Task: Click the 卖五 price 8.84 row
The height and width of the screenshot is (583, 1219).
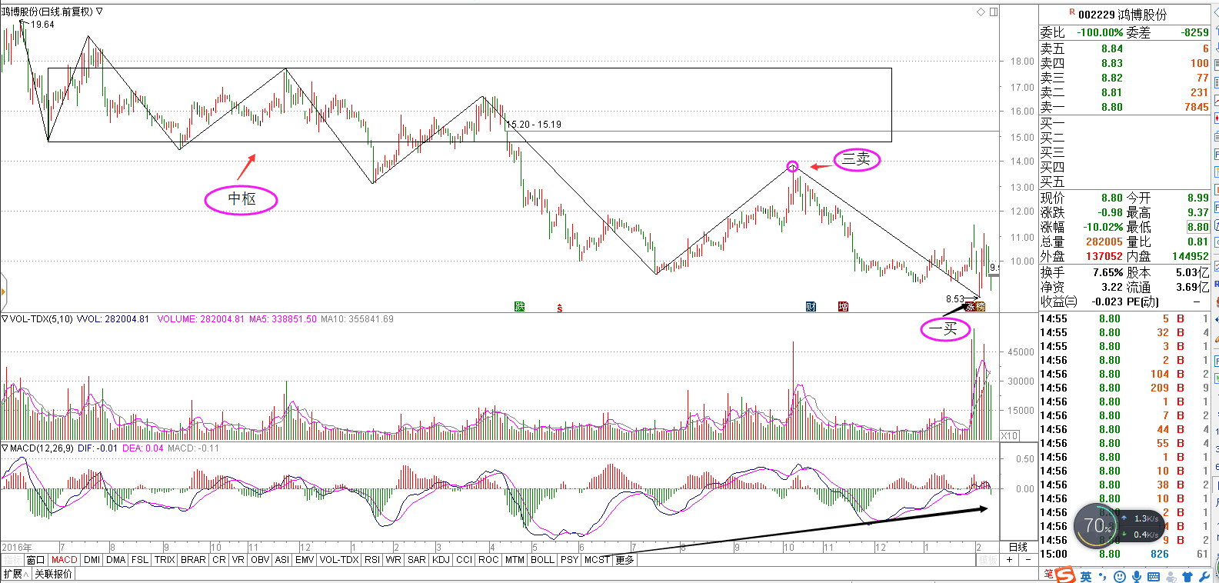Action: [x=1124, y=48]
